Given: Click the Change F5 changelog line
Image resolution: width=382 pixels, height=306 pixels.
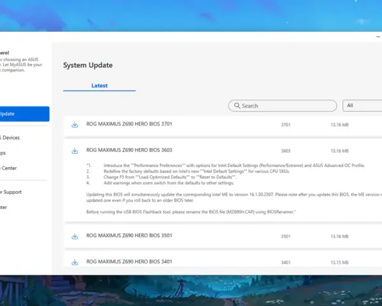Looking at the screenshot, I should (162, 177).
